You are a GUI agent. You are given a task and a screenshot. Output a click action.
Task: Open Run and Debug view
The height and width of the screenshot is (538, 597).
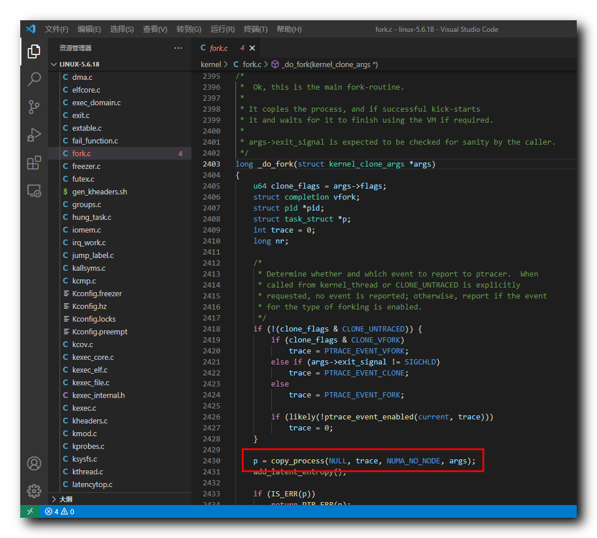[x=34, y=135]
